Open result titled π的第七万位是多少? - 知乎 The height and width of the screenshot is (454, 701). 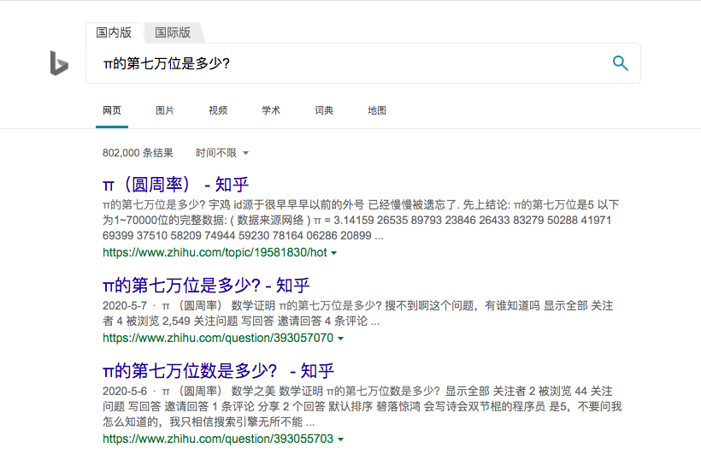coord(206,286)
